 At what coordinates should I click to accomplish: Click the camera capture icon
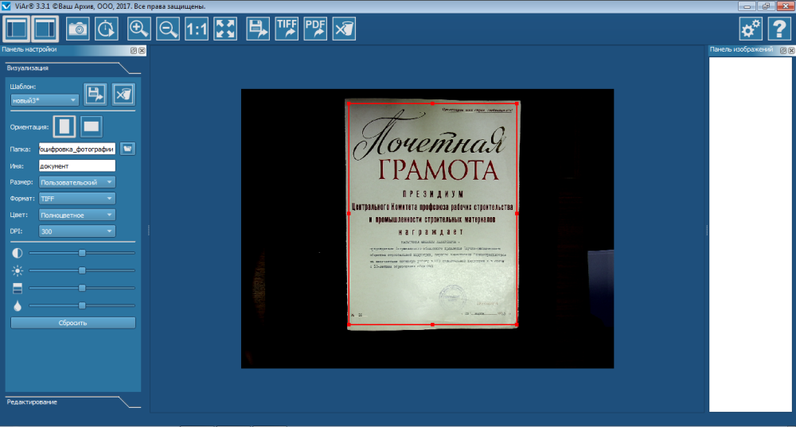[x=78, y=29]
